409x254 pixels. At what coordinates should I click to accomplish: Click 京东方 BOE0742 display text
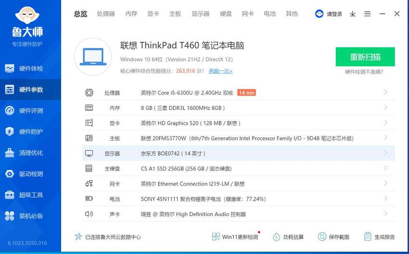[173, 154]
